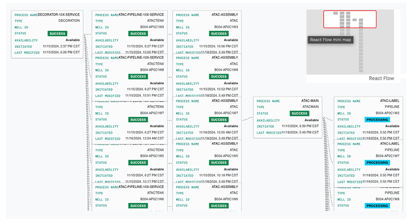The height and width of the screenshot is (224, 416).
Task: Click well ID B004-AP0C1W3 in the ATAC-PIPELINE node
Action: click(x=152, y=27)
